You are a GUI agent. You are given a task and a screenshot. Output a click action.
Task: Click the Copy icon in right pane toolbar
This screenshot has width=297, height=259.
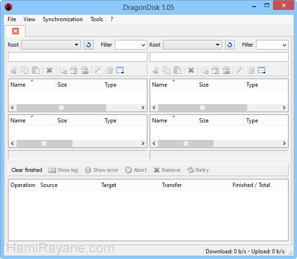point(167,71)
